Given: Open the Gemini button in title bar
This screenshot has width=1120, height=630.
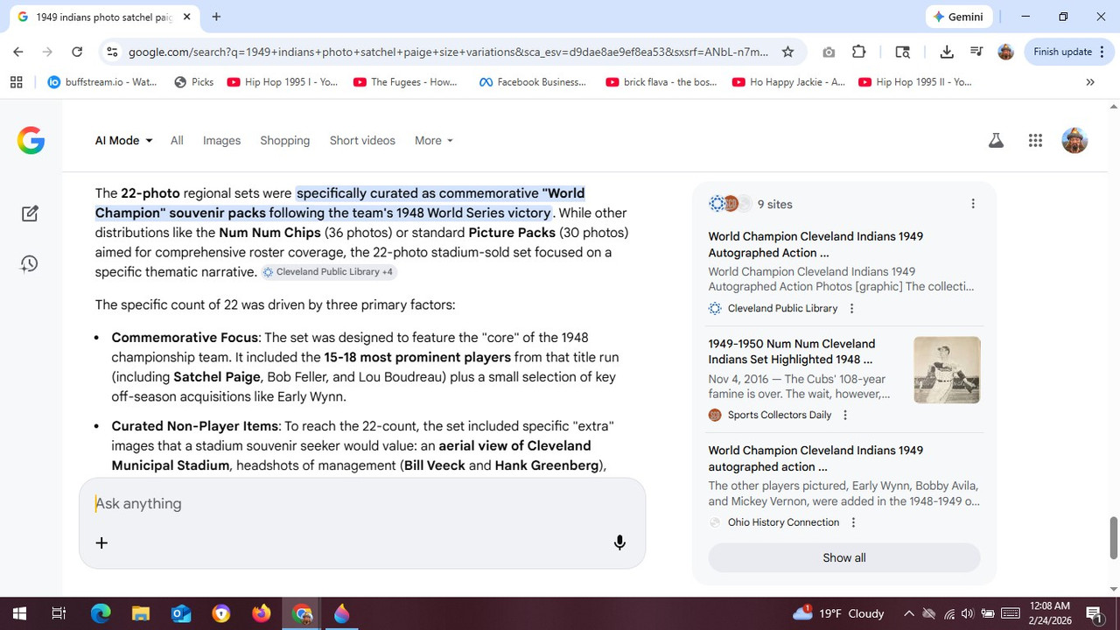Looking at the screenshot, I should 958,17.
